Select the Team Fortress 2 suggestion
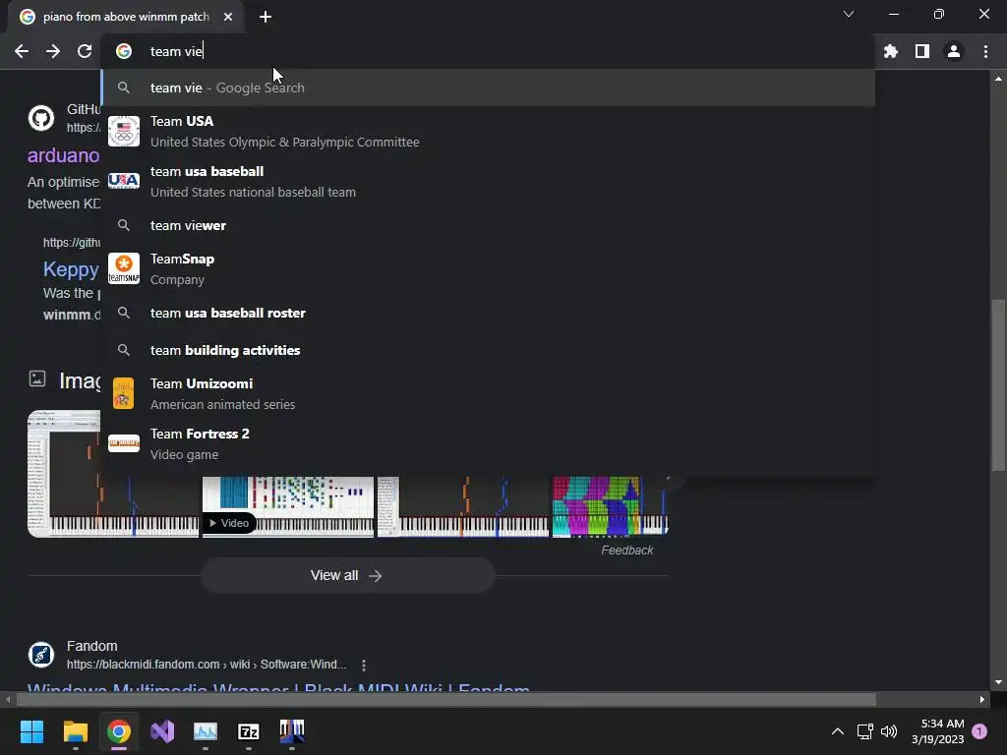Screen dimensions: 1007x755 point(488,443)
